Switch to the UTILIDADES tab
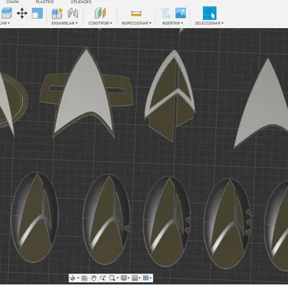The width and height of the screenshot is (288, 288). coord(81,2)
